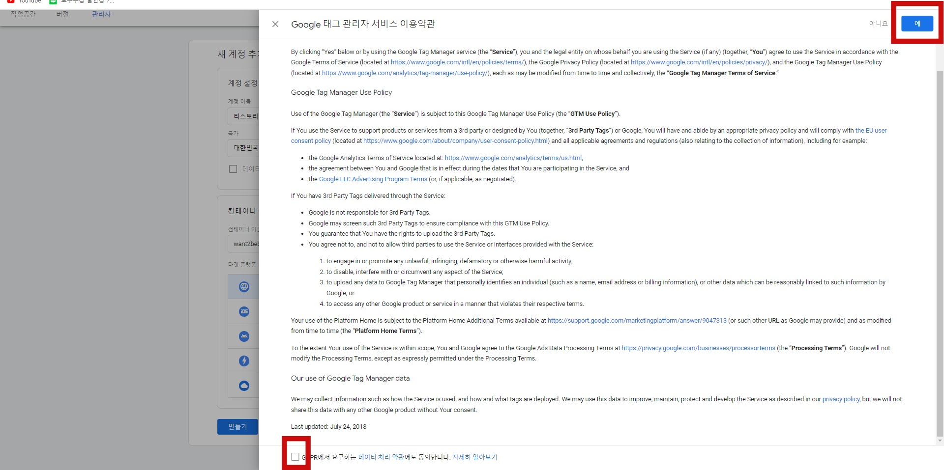Open the 데이터 처리 약관 link
The height and width of the screenshot is (470, 944).
coord(381,457)
